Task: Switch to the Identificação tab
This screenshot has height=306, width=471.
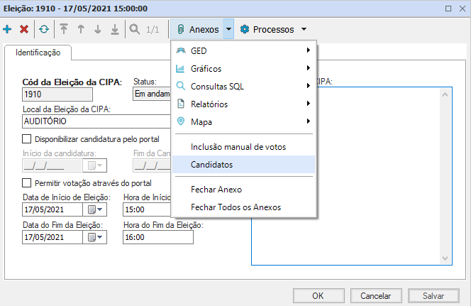Action: [38, 53]
